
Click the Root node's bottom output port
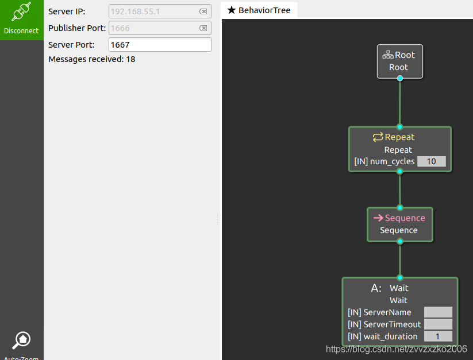pos(399,78)
